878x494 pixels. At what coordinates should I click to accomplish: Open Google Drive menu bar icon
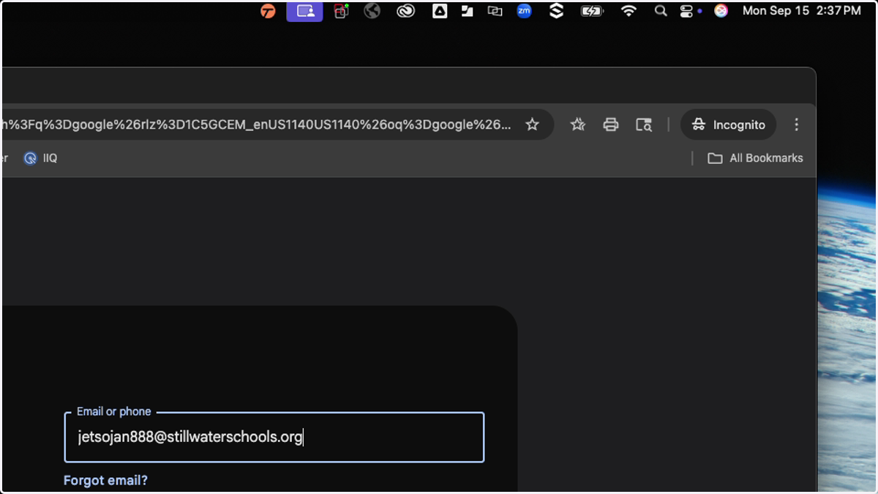click(440, 11)
